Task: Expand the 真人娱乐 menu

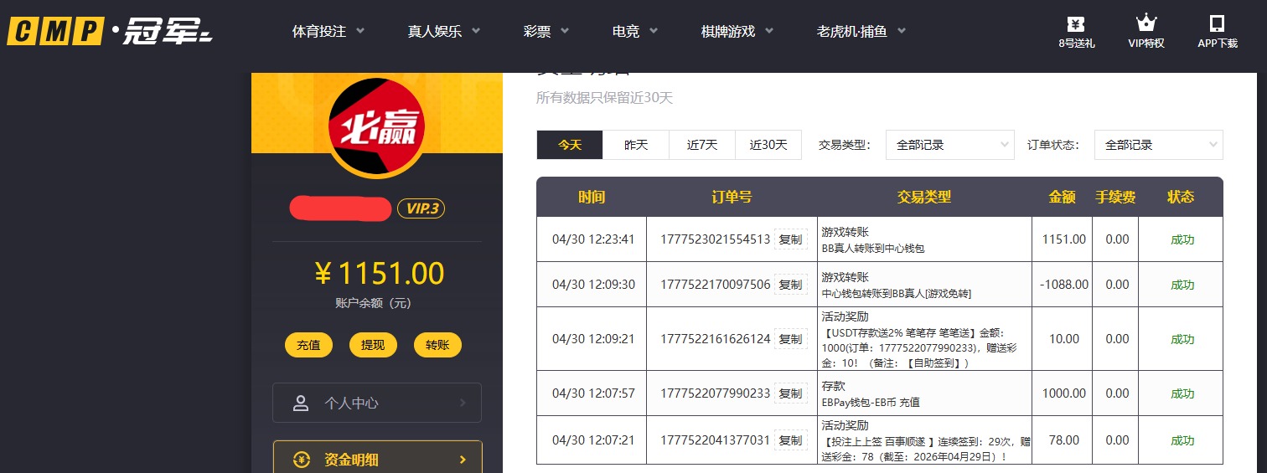Action: [444, 31]
